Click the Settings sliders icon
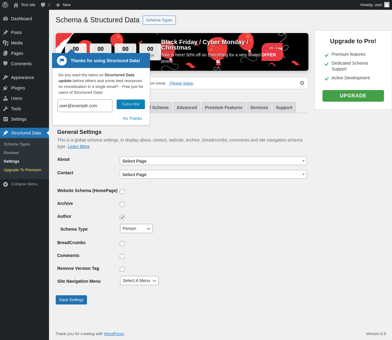 click(x=6, y=119)
